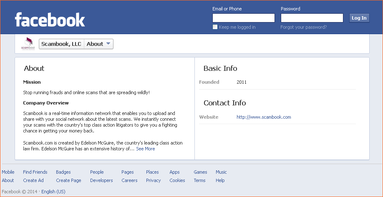Image resolution: width=383 pixels, height=197 pixels.
Task: Open the Scambook logo thumbnail
Action: 28,44
